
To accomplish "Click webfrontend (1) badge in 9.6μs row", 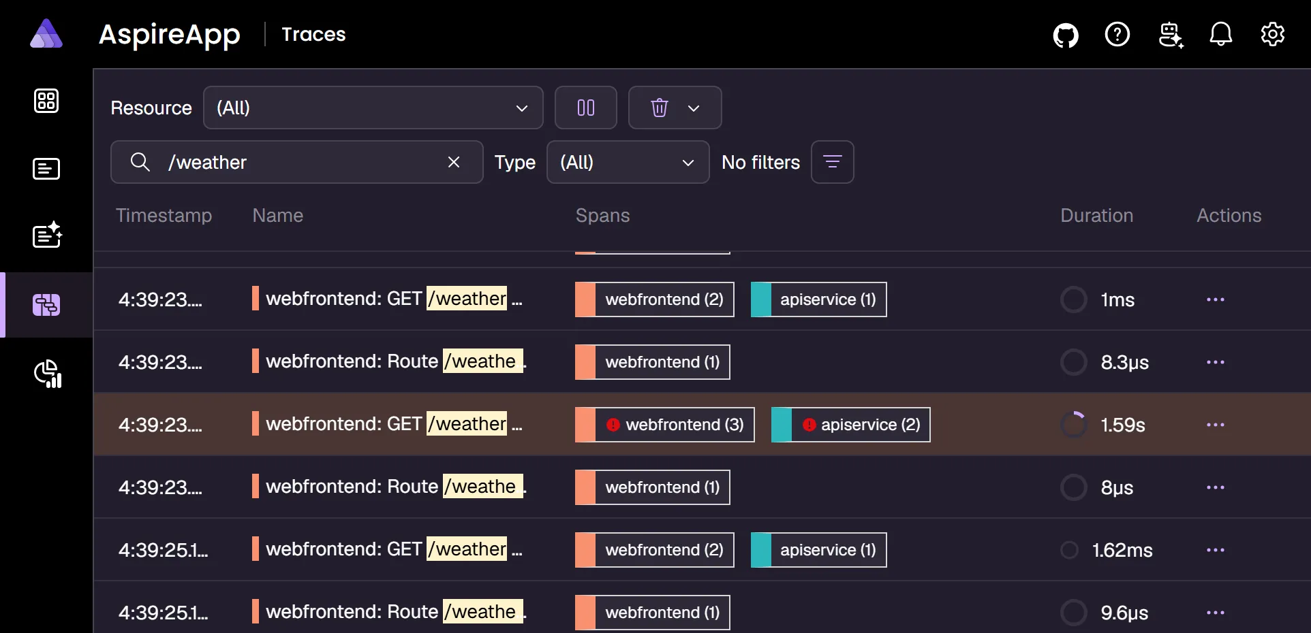I will [653, 613].
